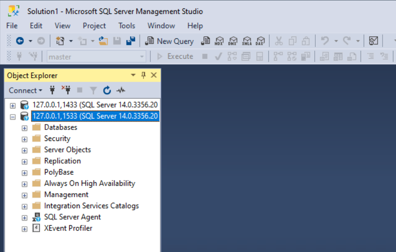Open the Redo history dropdown arrow

(358, 41)
